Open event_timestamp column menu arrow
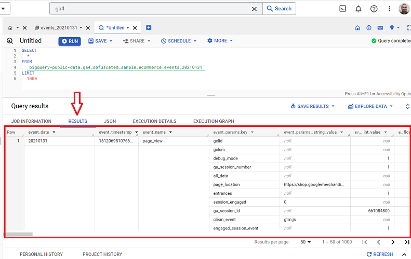 136,132
